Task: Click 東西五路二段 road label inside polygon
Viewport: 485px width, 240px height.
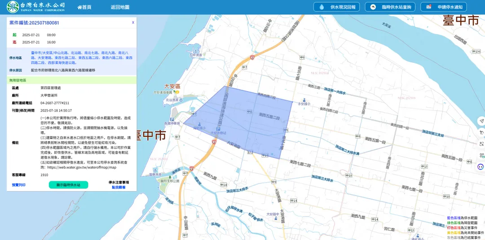Action: click(x=269, y=116)
